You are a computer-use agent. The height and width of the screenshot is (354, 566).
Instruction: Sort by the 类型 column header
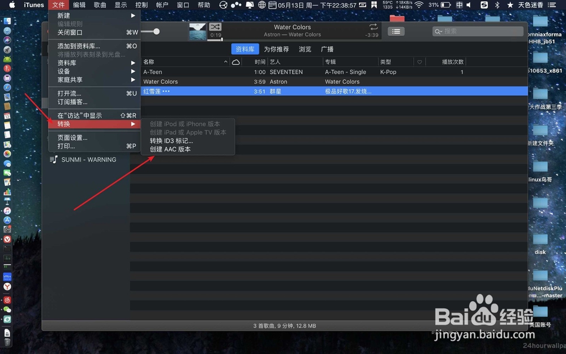tap(396, 62)
